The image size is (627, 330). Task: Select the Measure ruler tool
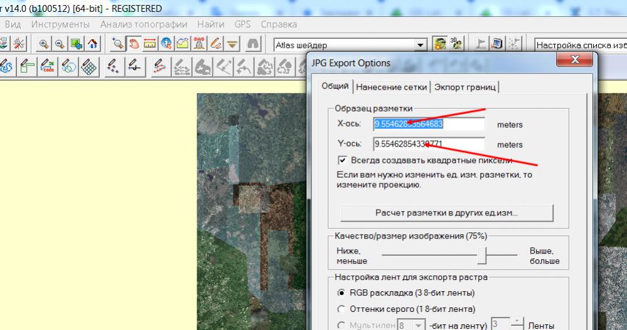click(149, 44)
